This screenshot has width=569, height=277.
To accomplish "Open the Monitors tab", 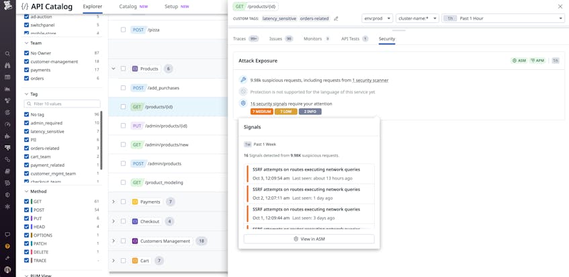I will (317, 38).
